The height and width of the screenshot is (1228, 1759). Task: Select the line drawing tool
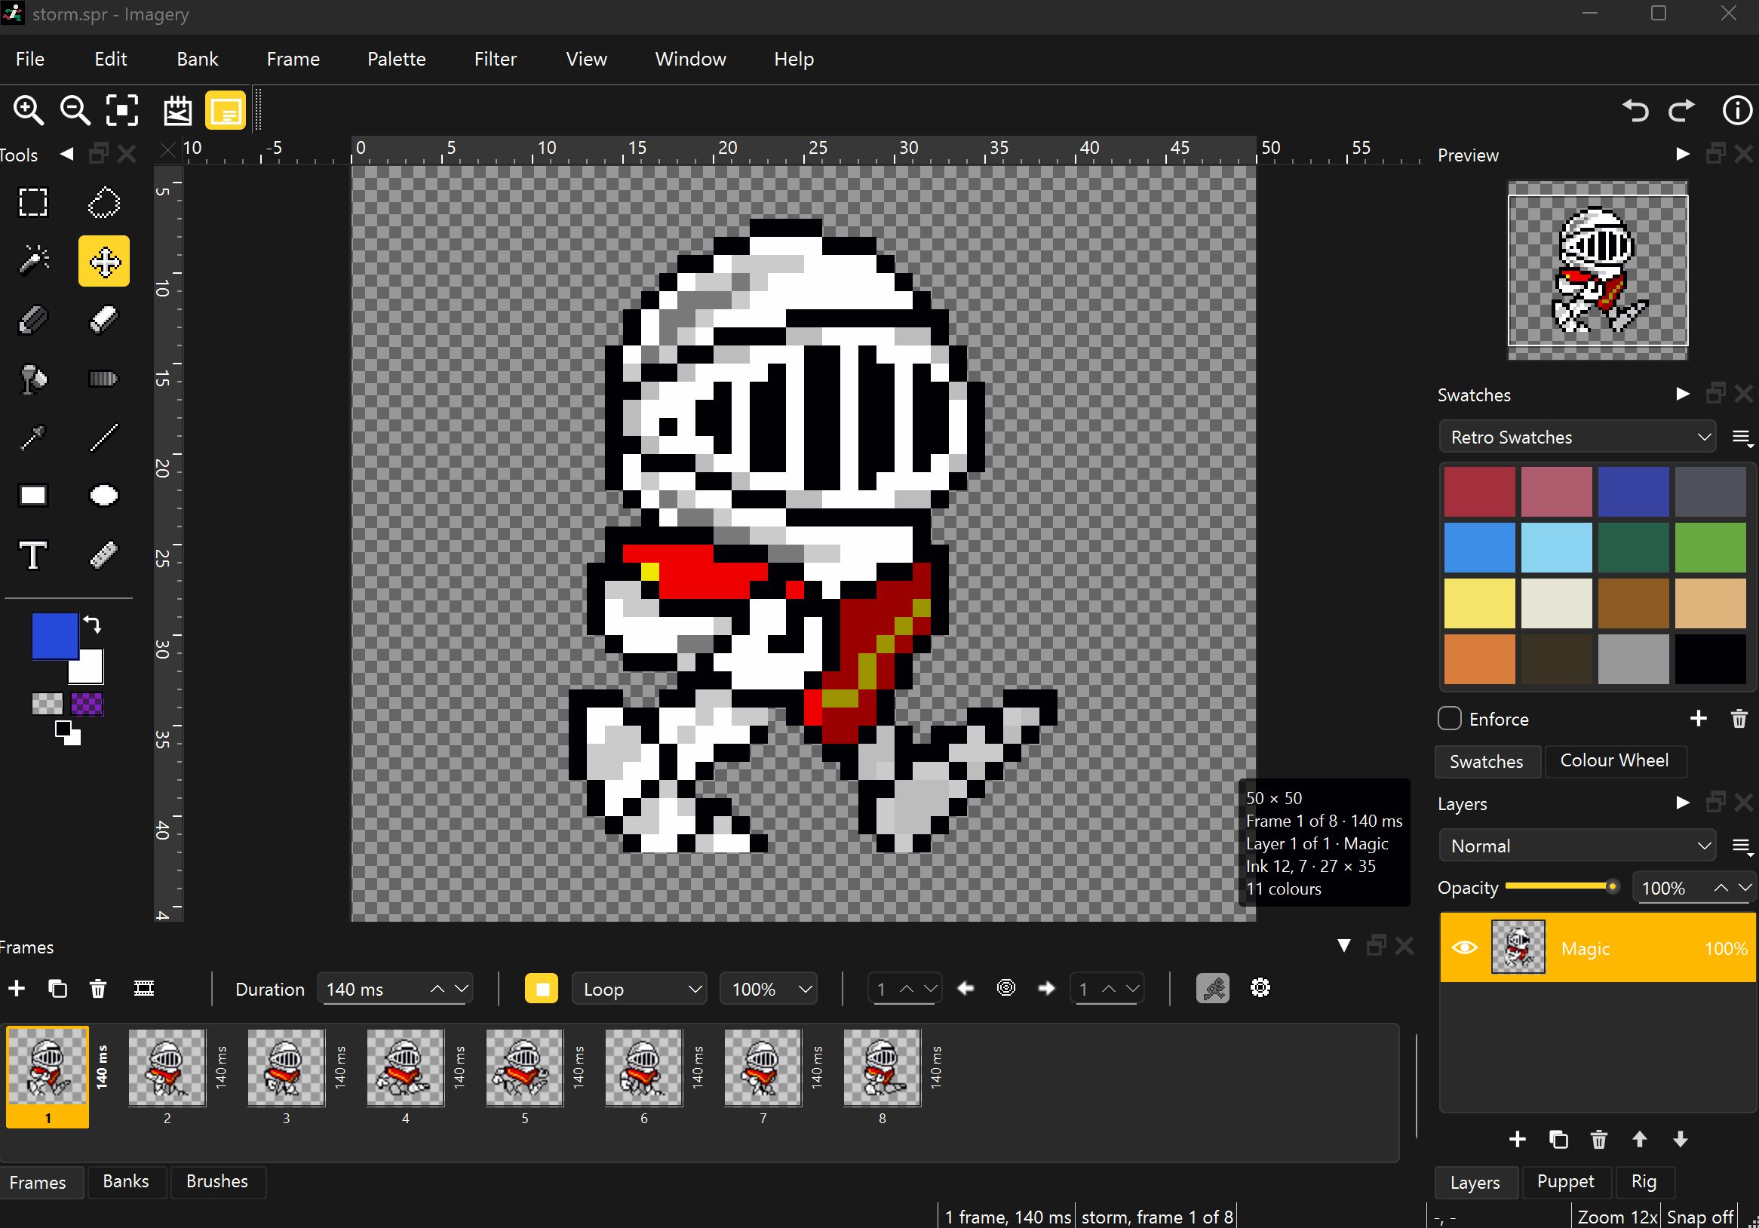[x=103, y=437]
